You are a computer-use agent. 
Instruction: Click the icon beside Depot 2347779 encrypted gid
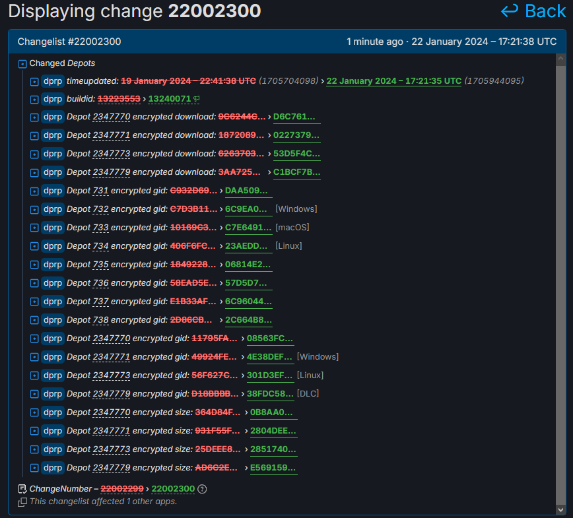click(34, 394)
